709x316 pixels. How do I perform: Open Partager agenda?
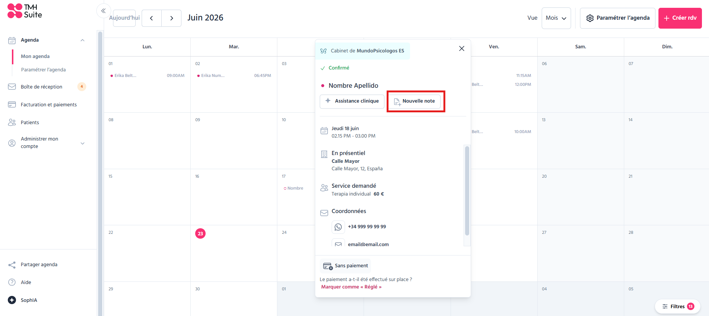tap(39, 265)
